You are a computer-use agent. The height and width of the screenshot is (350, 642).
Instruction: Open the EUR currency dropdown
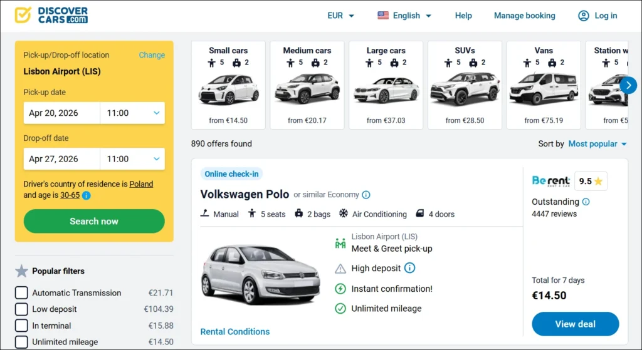(x=340, y=16)
